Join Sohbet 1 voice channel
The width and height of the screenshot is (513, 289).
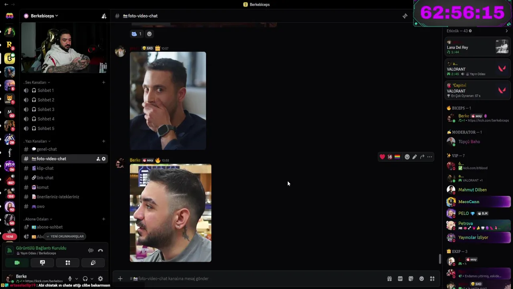64,90
